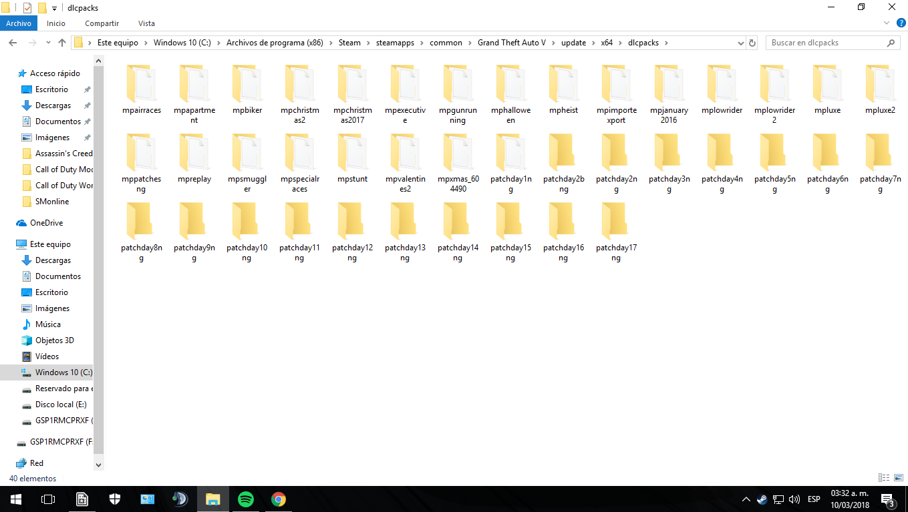Click the Steam tray icon

tap(762, 499)
